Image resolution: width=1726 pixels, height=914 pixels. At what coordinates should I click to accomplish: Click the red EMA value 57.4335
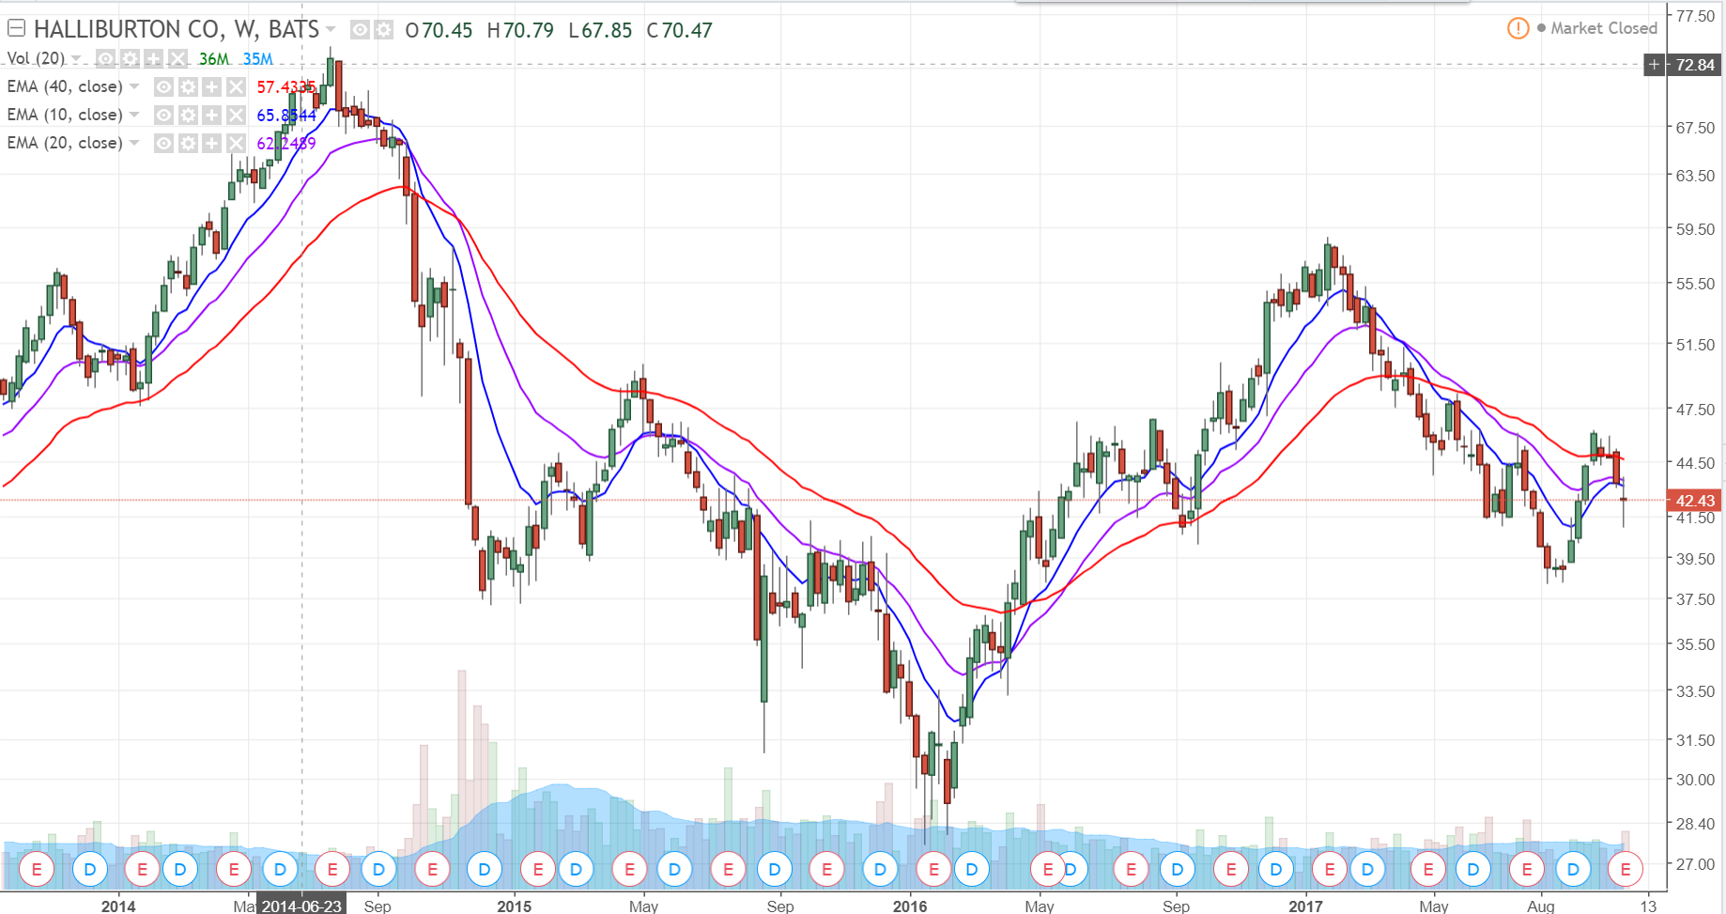[286, 87]
